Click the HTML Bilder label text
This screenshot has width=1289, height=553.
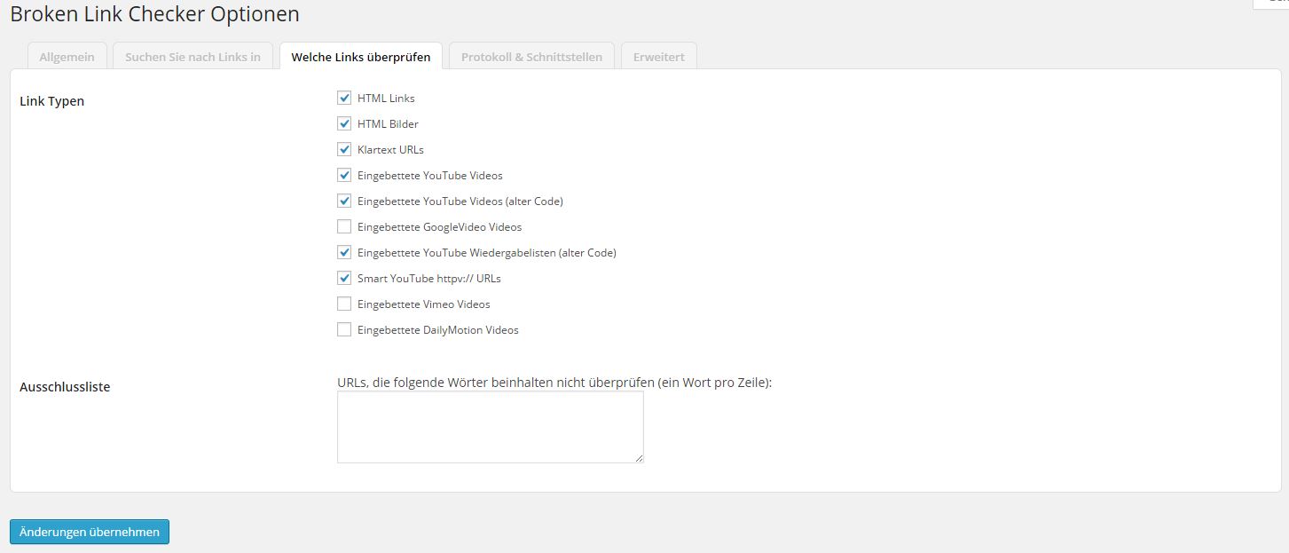point(388,123)
